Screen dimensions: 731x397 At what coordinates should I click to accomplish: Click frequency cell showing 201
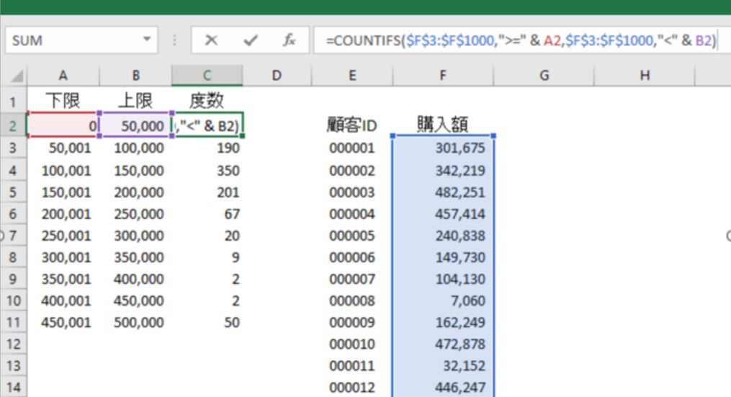click(207, 192)
